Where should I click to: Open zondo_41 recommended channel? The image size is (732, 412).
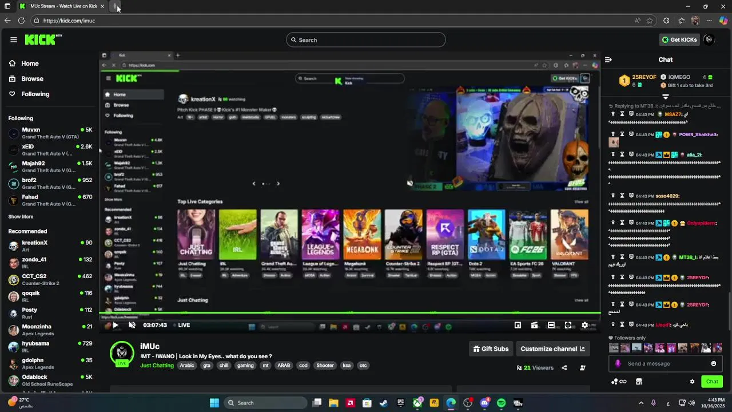(x=50, y=263)
